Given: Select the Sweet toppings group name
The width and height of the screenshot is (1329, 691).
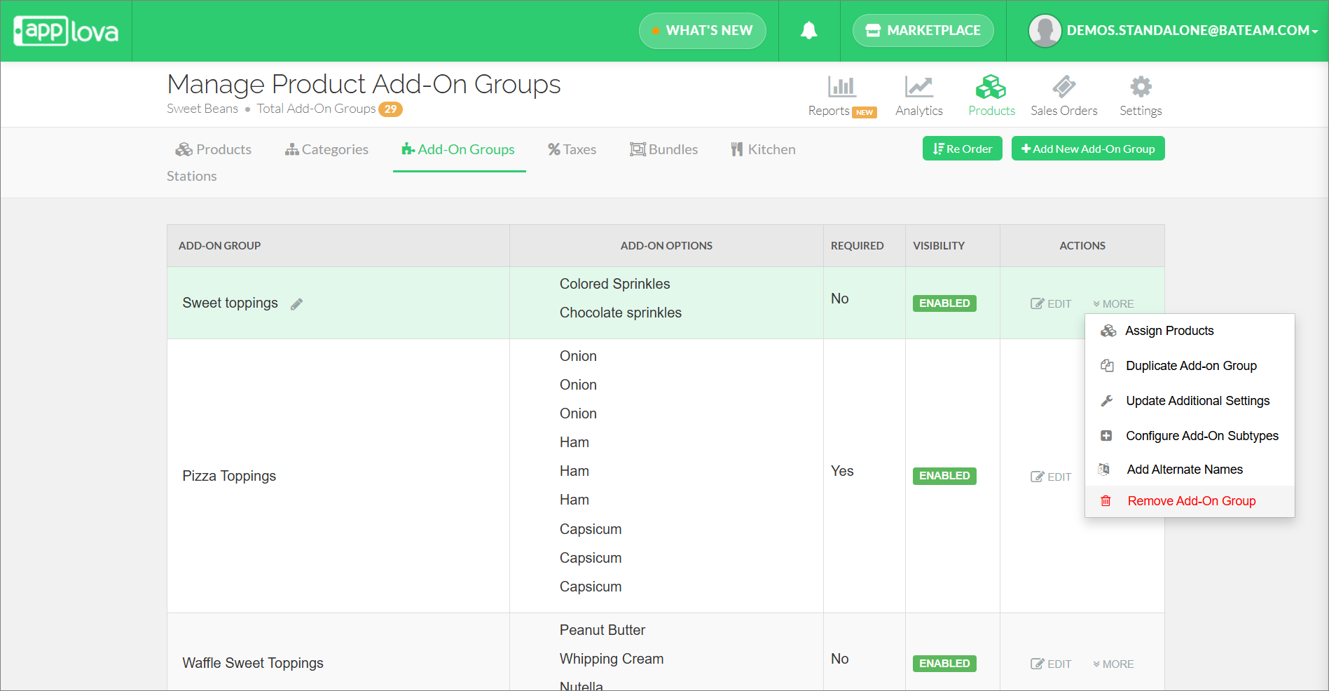Looking at the screenshot, I should [x=230, y=303].
